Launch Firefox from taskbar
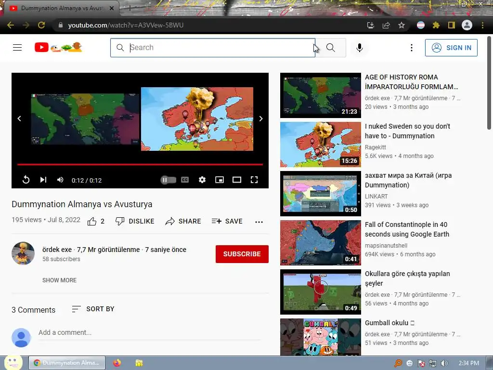The height and width of the screenshot is (370, 493). 117,363
